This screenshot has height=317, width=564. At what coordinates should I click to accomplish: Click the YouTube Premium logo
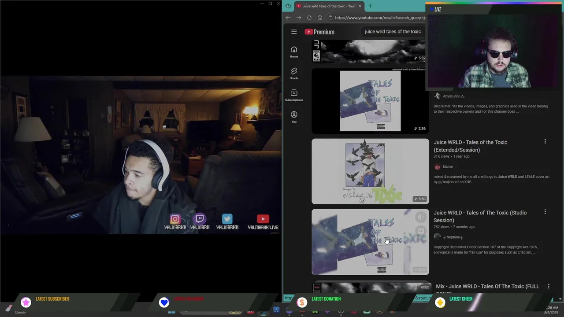click(319, 32)
